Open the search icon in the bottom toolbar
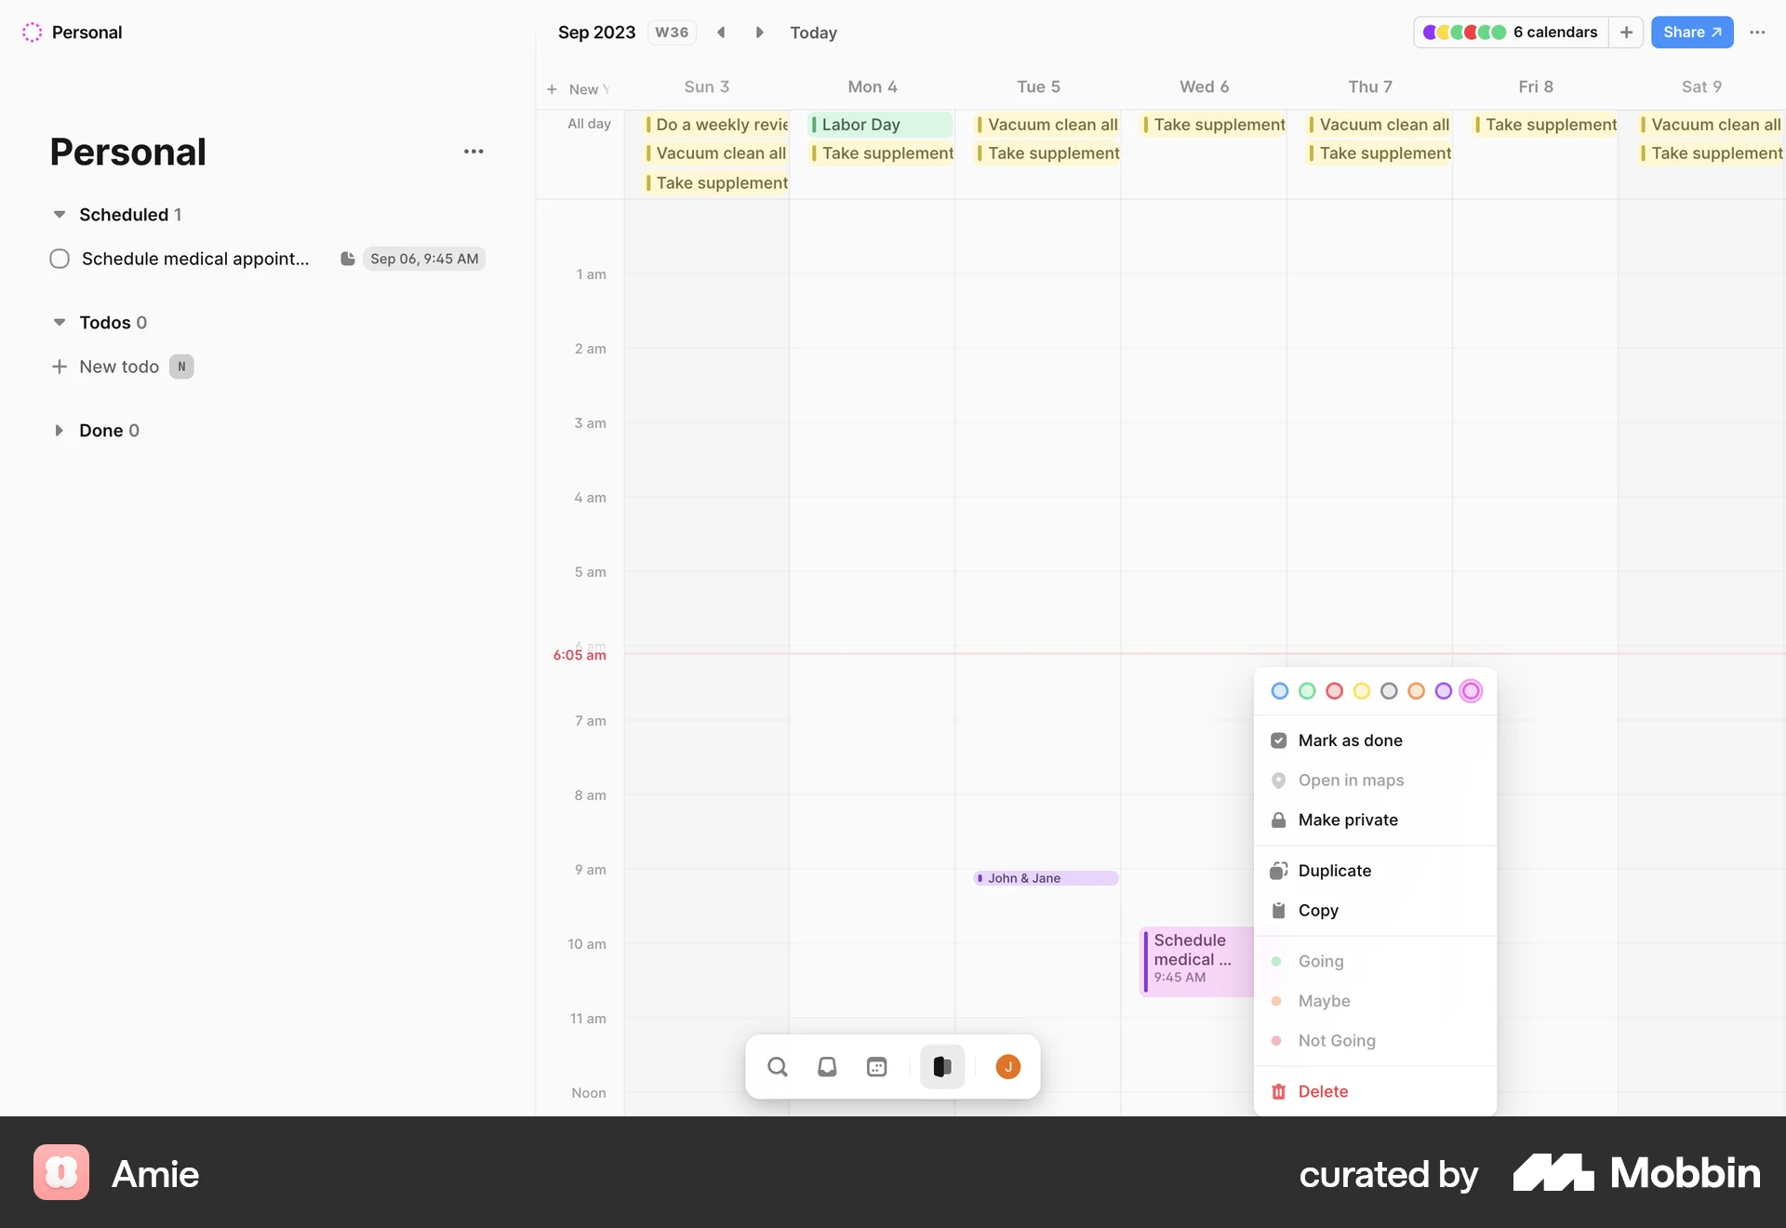Screen dimensions: 1786x1228 click(x=778, y=1066)
